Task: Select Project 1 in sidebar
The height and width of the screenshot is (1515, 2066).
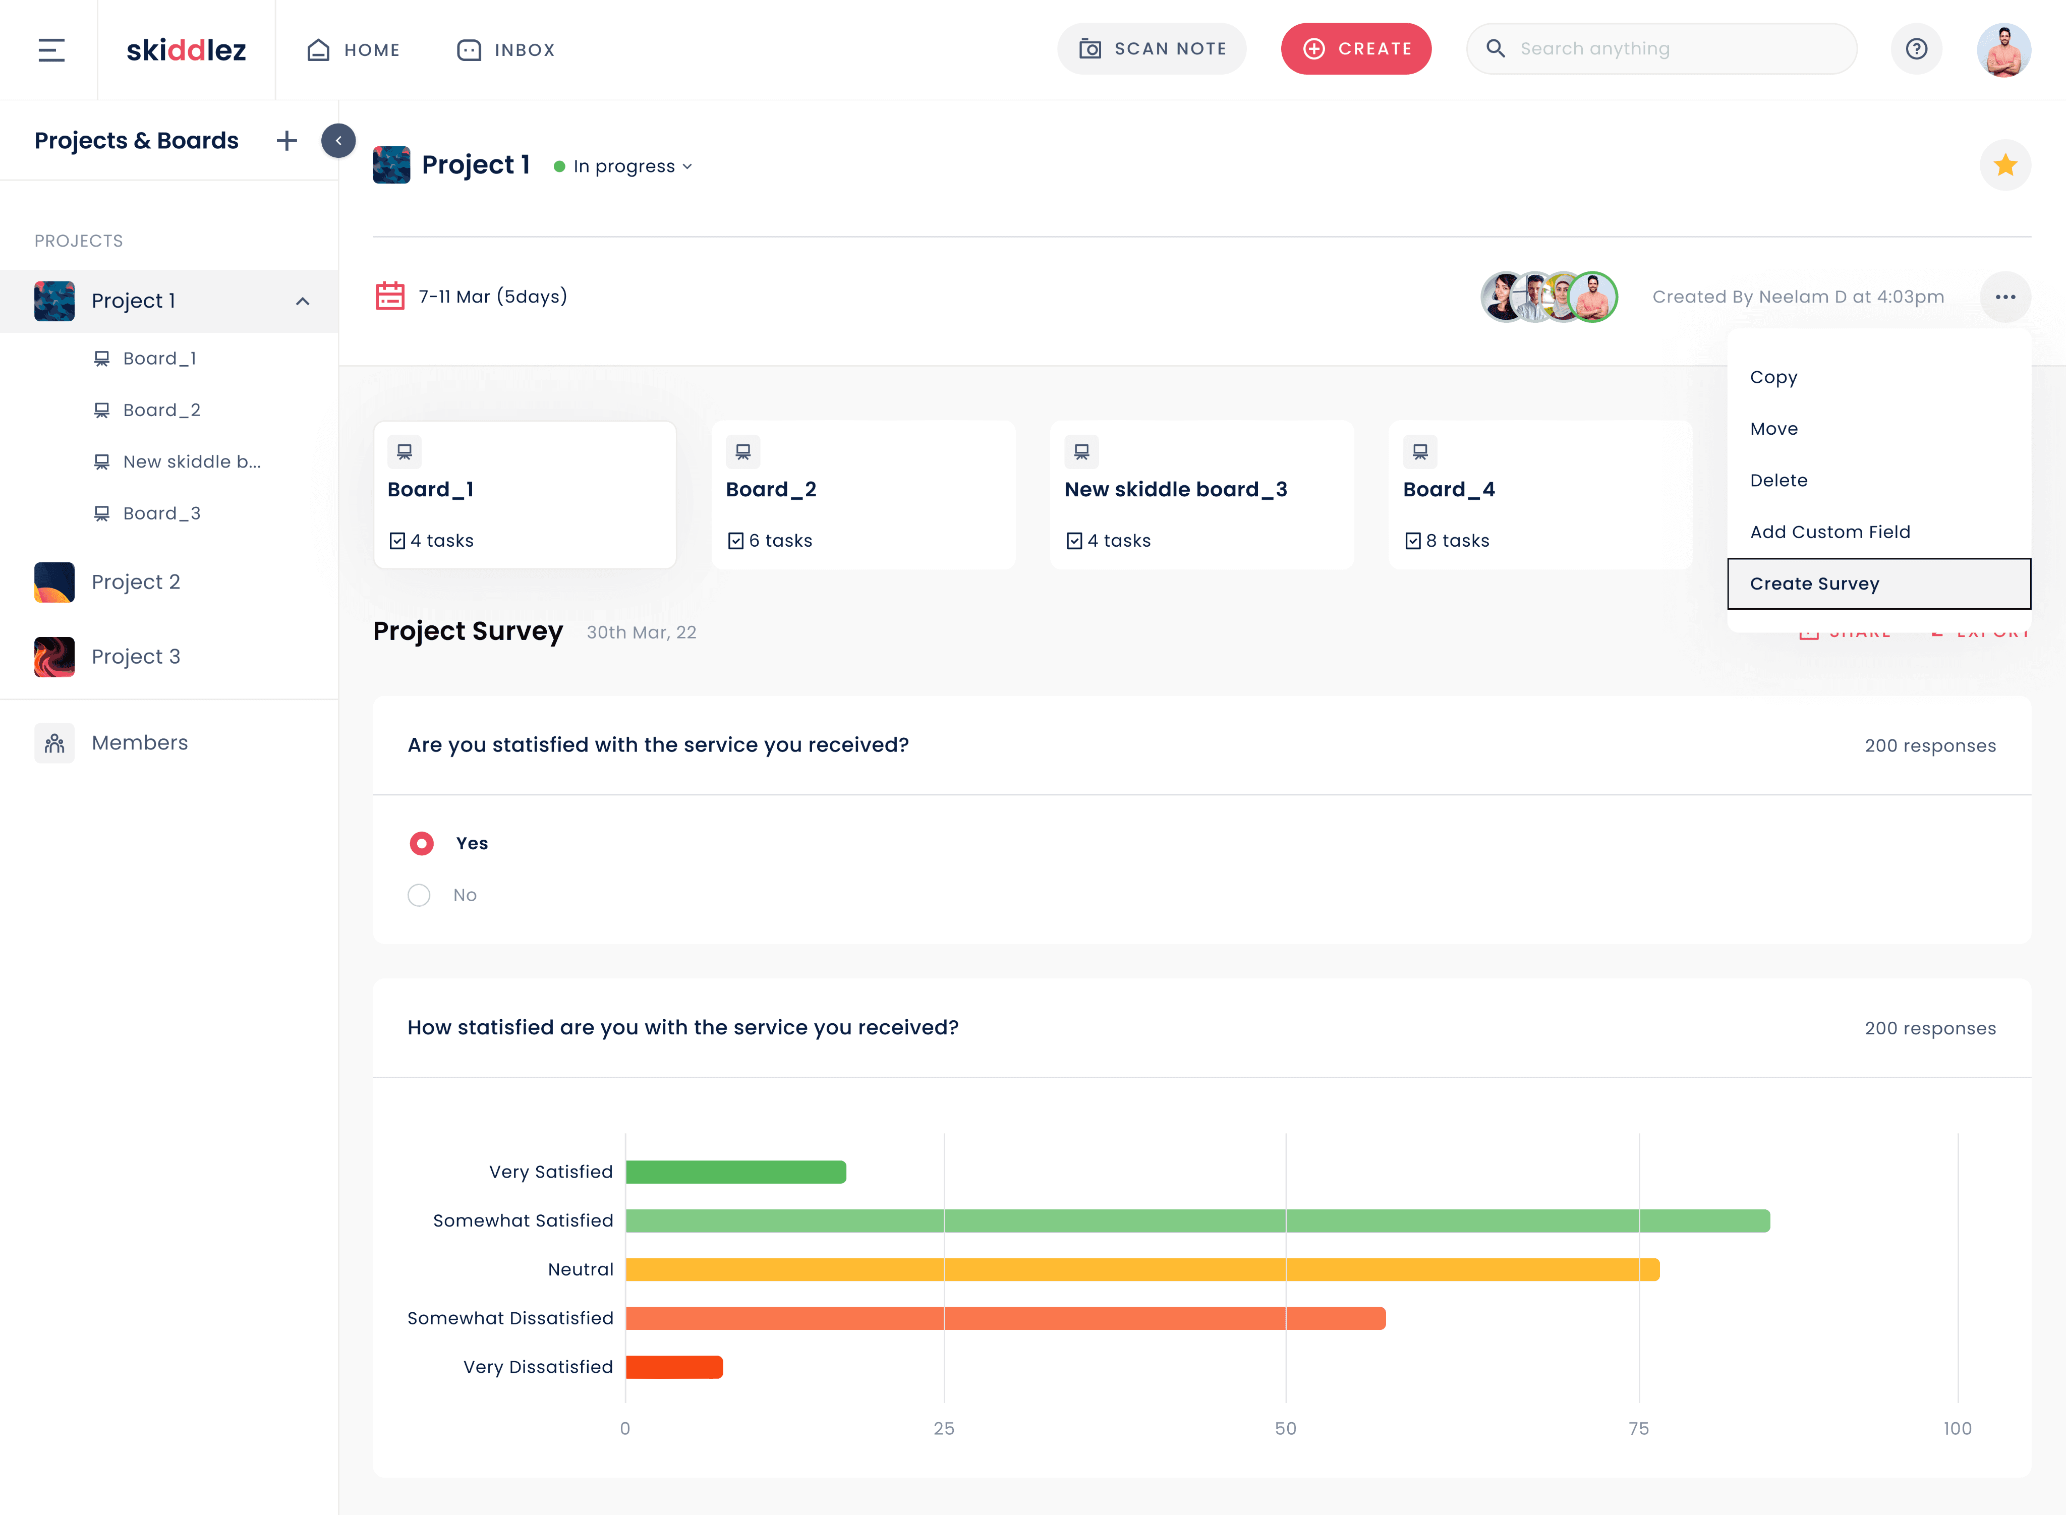Action: coord(169,301)
